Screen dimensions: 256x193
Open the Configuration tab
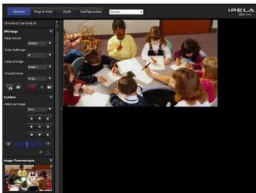[x=91, y=12]
